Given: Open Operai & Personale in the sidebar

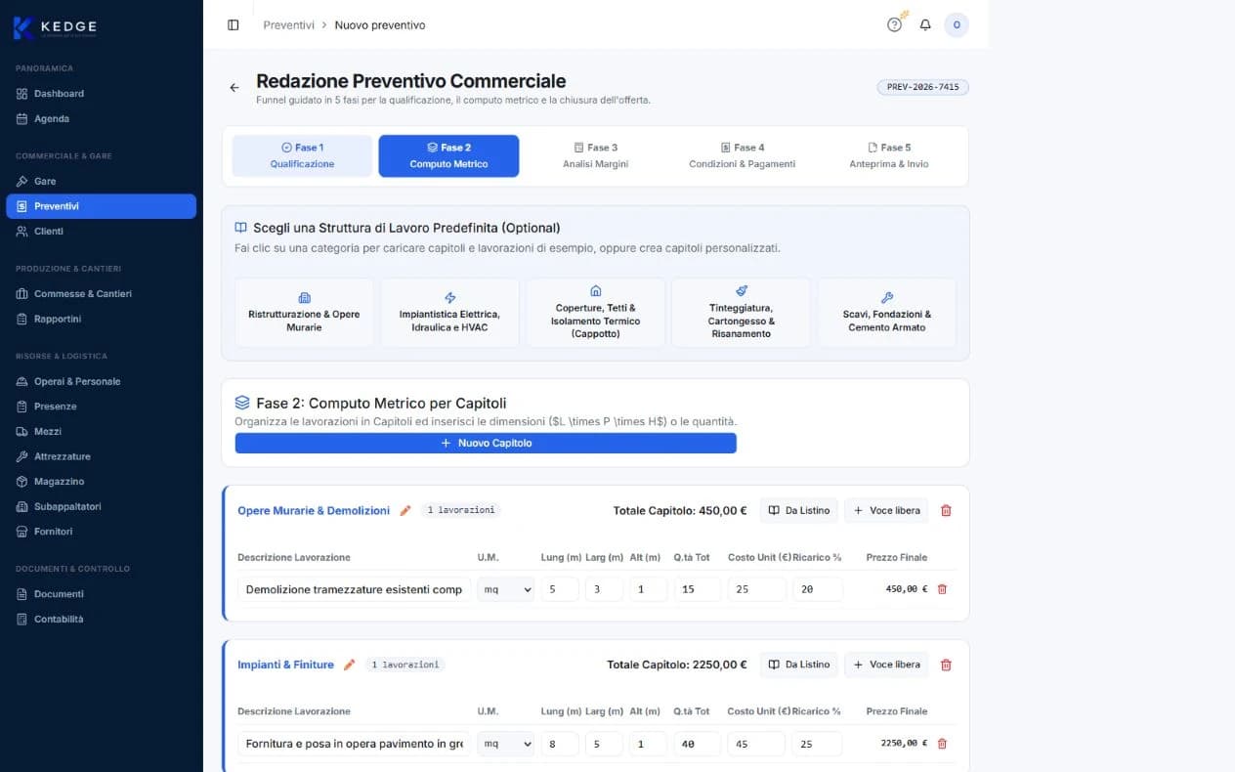Looking at the screenshot, I should (x=102, y=382).
